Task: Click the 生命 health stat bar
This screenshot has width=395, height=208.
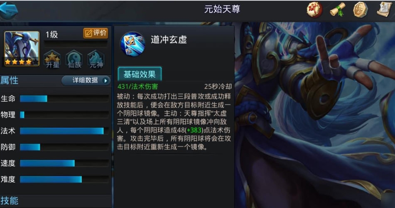Action: [x=64, y=99]
